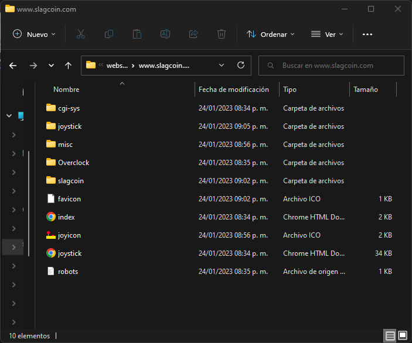Click the Buscar en www.slagcoin.com search field
The width and height of the screenshot is (412, 343).
(x=331, y=66)
